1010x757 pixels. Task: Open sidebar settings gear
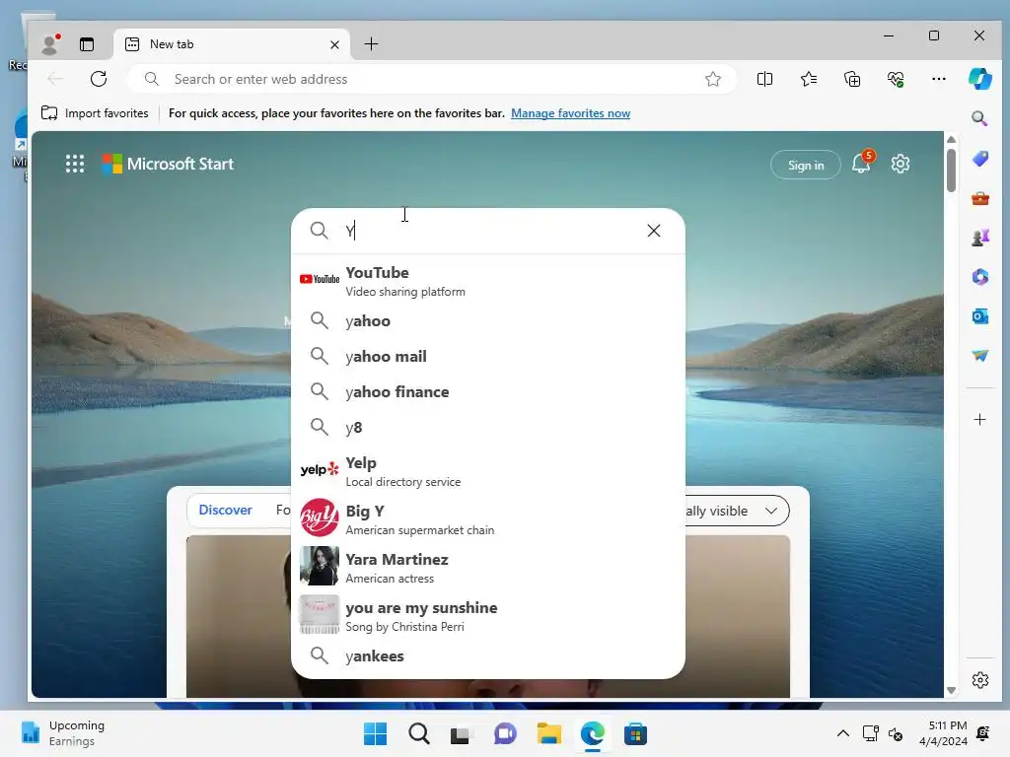tap(979, 680)
